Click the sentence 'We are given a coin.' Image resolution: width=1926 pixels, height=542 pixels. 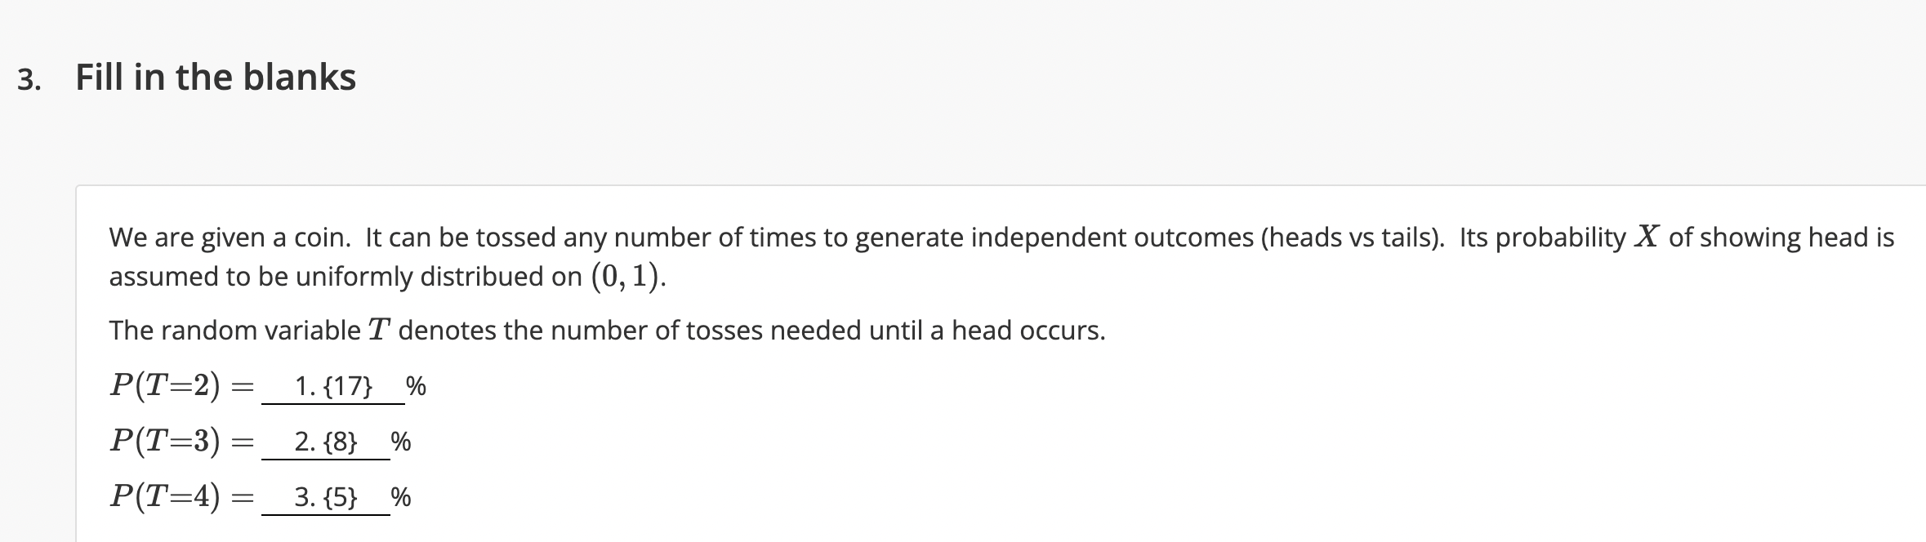(x=230, y=238)
